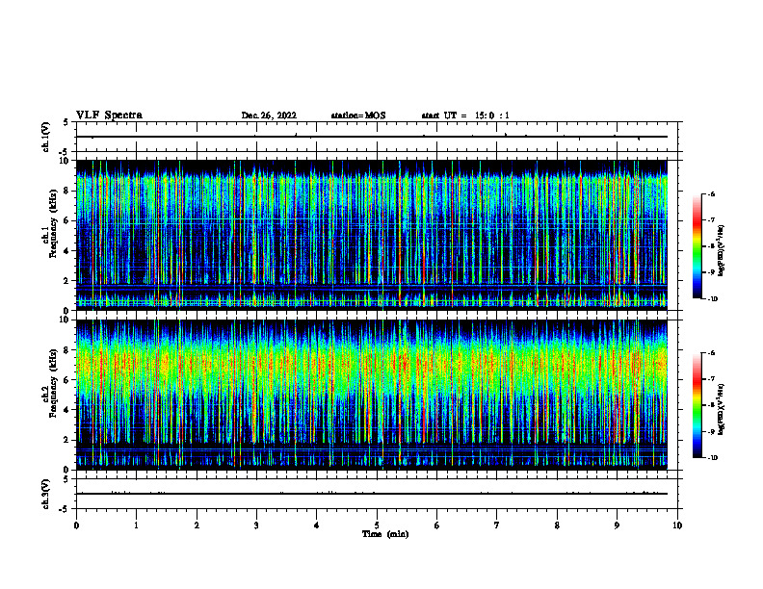Click the "8" kHz tick on ch.1 frequency axis

coord(67,191)
